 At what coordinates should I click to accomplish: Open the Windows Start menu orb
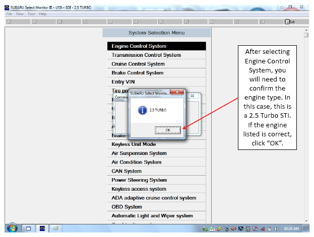tap(12, 228)
